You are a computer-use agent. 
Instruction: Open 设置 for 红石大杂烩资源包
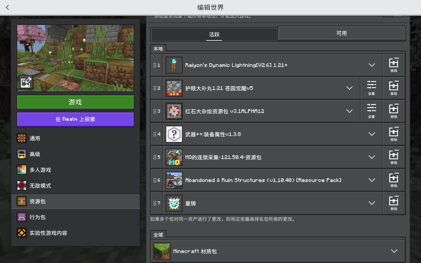[371, 111]
